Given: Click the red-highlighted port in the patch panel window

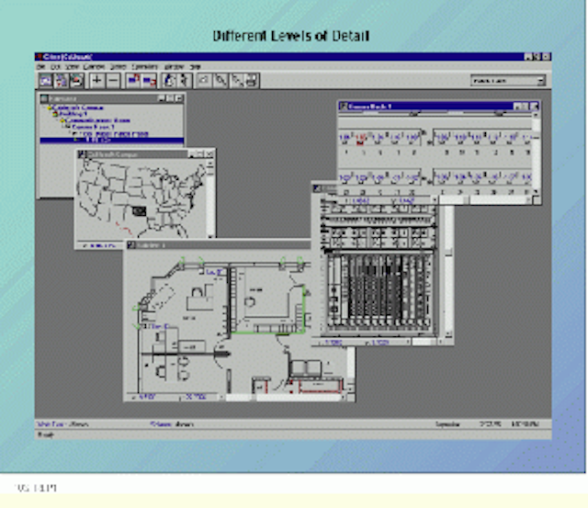Looking at the screenshot, I should coord(360,139).
